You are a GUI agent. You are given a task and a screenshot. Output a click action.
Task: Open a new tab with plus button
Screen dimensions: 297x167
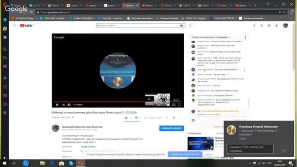click(x=256, y=6)
